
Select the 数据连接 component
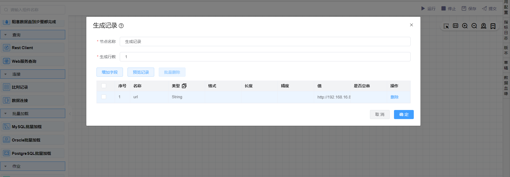[x=33, y=100]
